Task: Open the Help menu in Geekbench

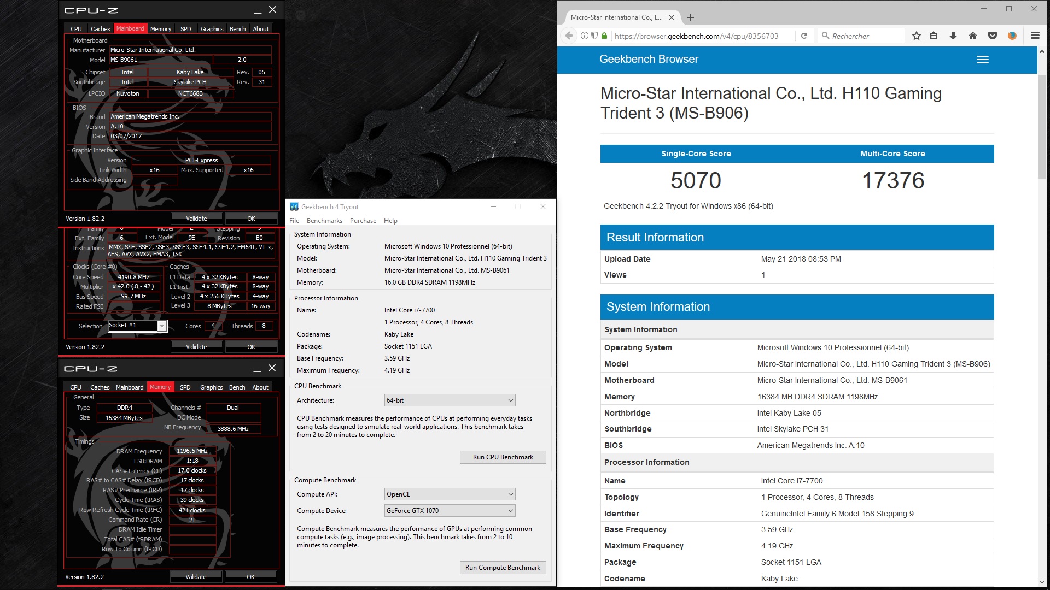Action: click(390, 221)
